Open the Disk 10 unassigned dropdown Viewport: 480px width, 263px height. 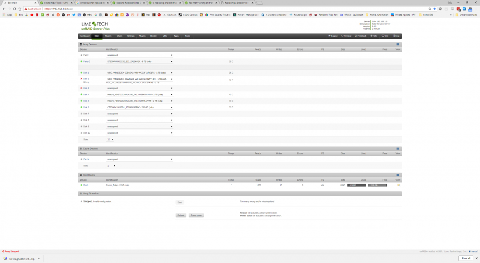[140, 133]
